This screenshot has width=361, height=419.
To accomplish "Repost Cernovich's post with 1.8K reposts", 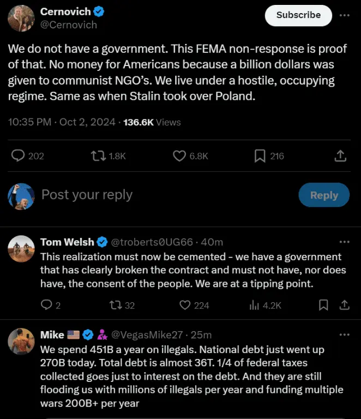I will click(x=97, y=156).
